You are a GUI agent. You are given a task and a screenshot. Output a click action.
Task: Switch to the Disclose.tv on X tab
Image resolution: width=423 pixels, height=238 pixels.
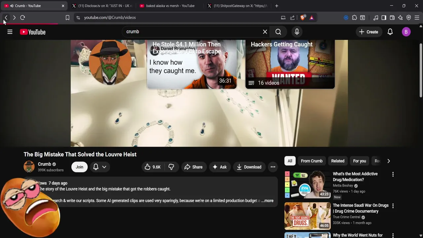[102, 6]
